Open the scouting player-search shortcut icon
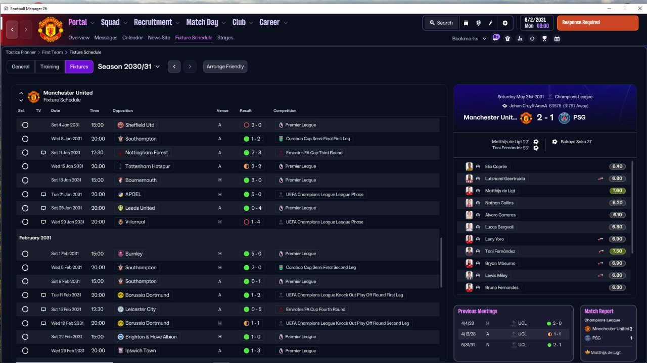647x363 pixels. click(x=520, y=39)
